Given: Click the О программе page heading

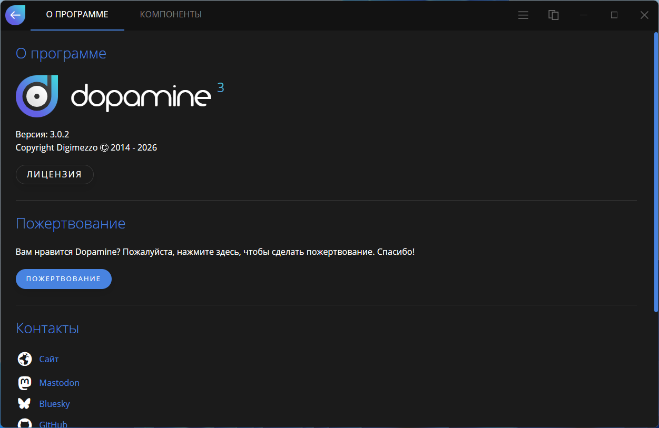Looking at the screenshot, I should pos(61,54).
